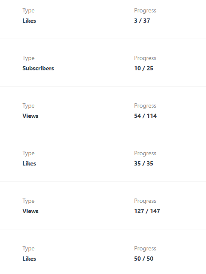Click Views in the 54 / 114 row
Image resolution: width=206 pixels, height=274 pixels.
[30, 116]
